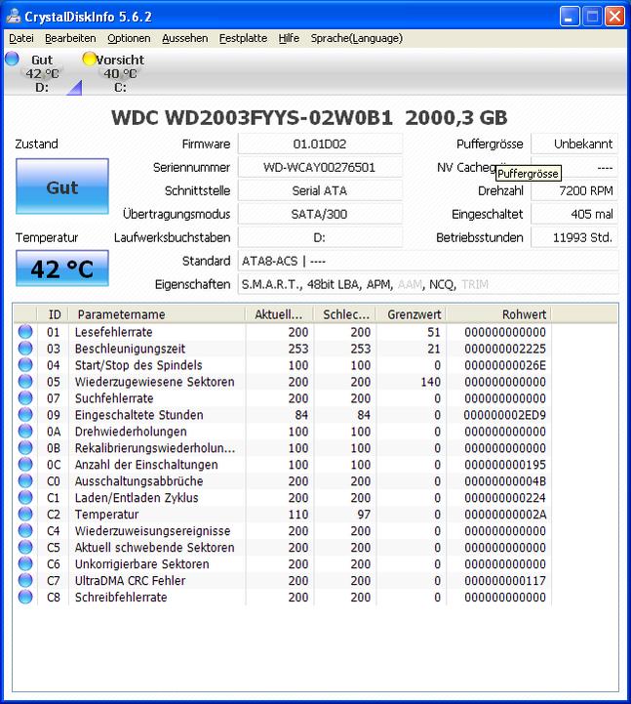Click raw value 000000002ED9
This screenshot has width=631, height=704.
pyautogui.click(x=505, y=415)
